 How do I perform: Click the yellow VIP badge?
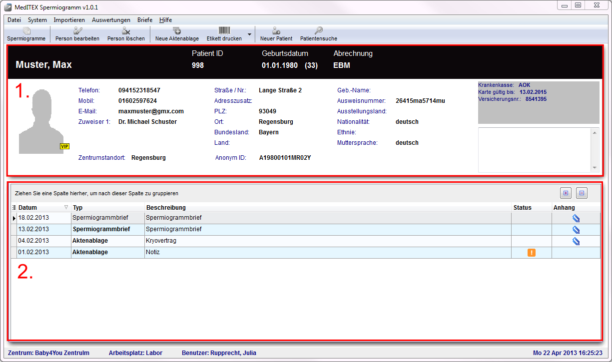click(x=64, y=146)
